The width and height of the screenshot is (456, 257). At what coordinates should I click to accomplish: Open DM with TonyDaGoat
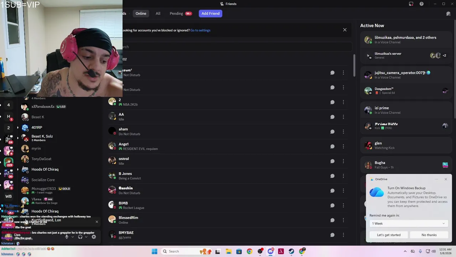coord(61,159)
